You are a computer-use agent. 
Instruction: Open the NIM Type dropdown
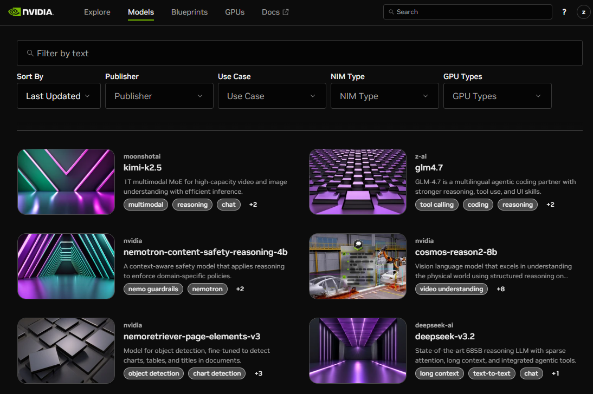tap(384, 96)
